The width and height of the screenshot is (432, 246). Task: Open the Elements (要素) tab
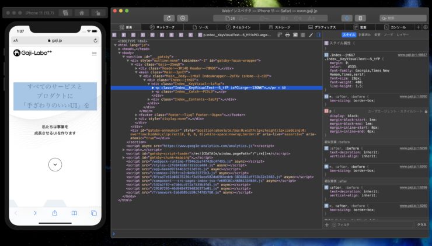(126, 27)
